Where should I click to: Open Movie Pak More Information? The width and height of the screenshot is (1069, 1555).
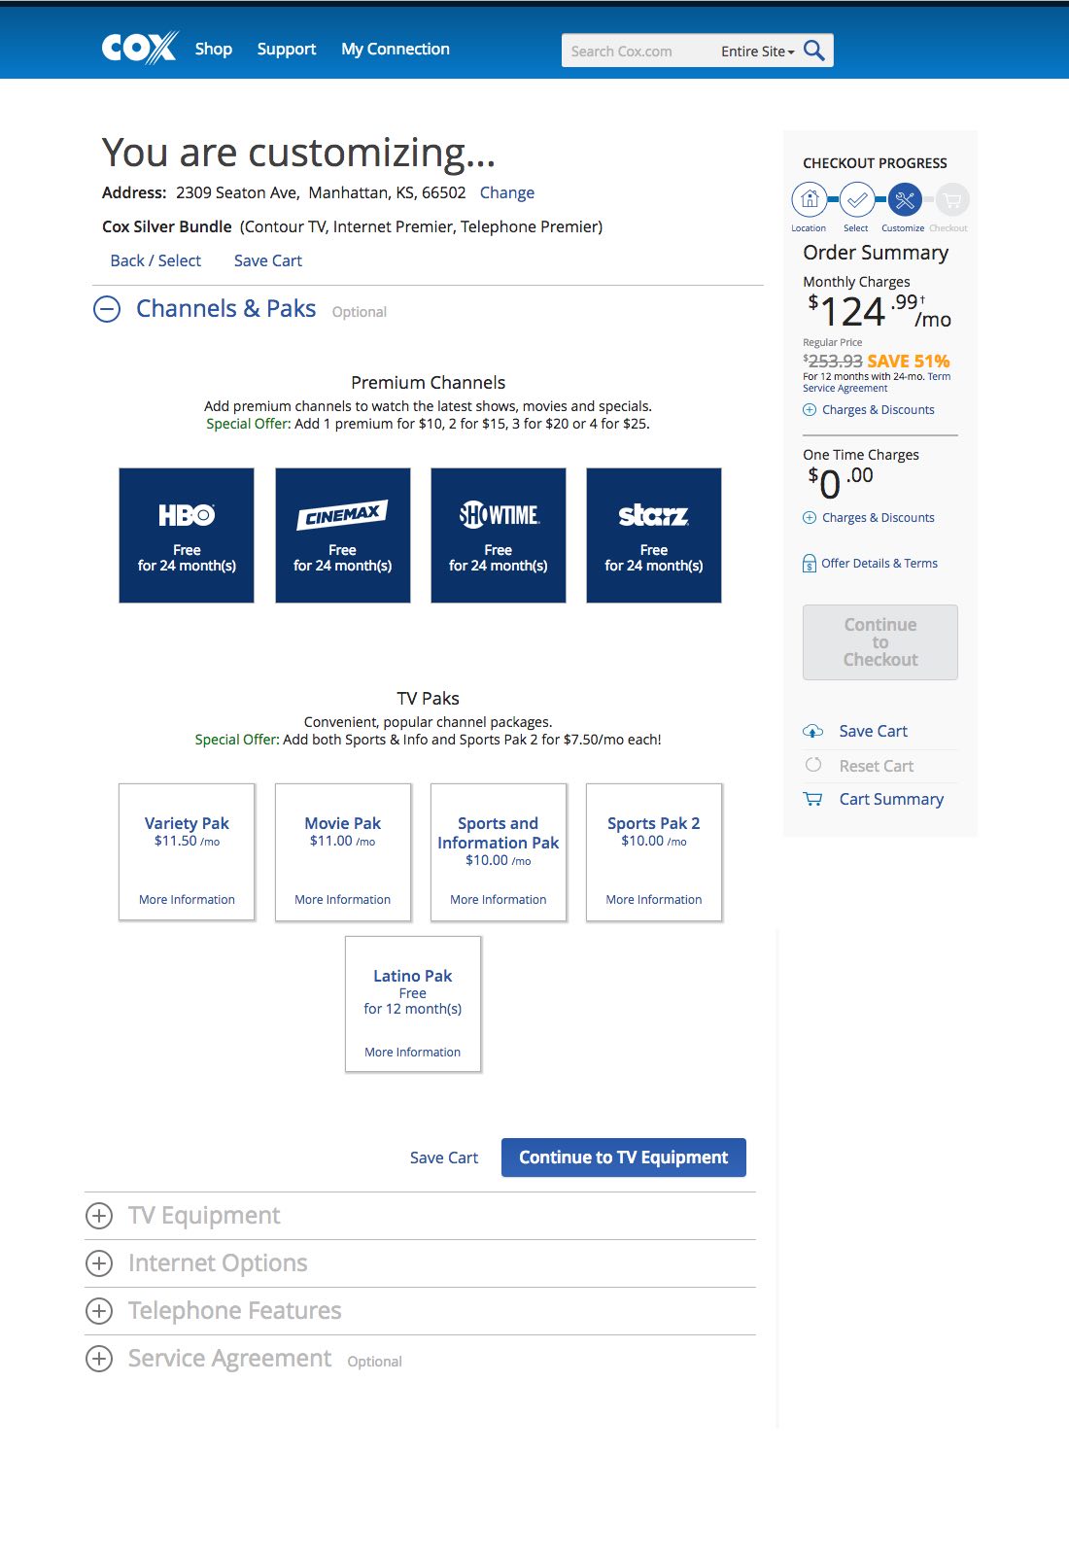[343, 900]
